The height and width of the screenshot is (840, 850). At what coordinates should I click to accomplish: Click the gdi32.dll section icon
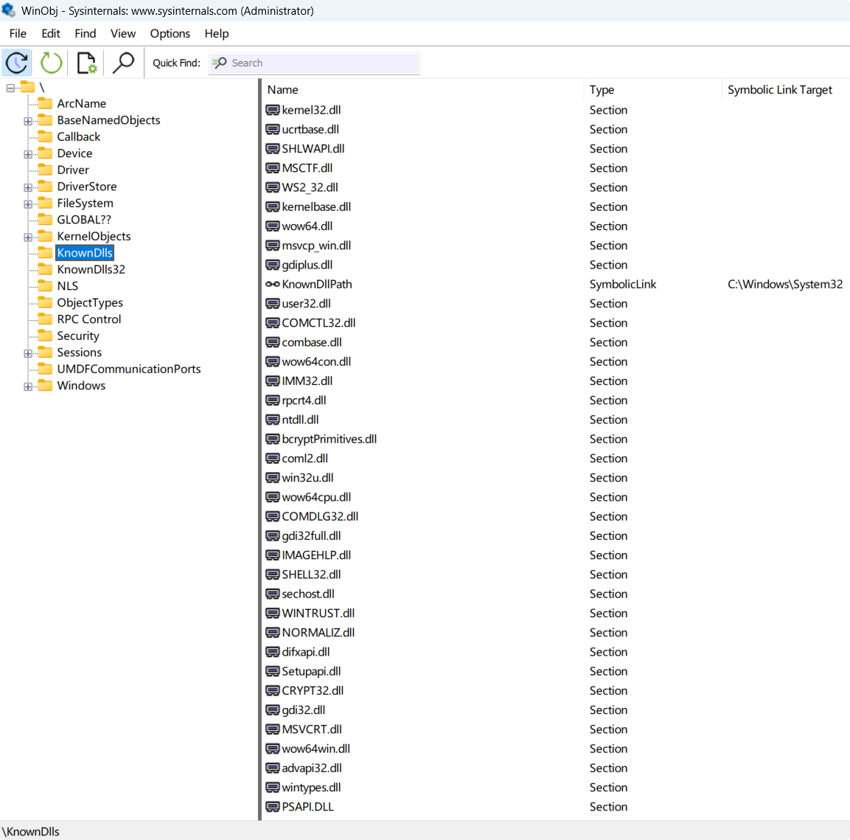coord(273,710)
